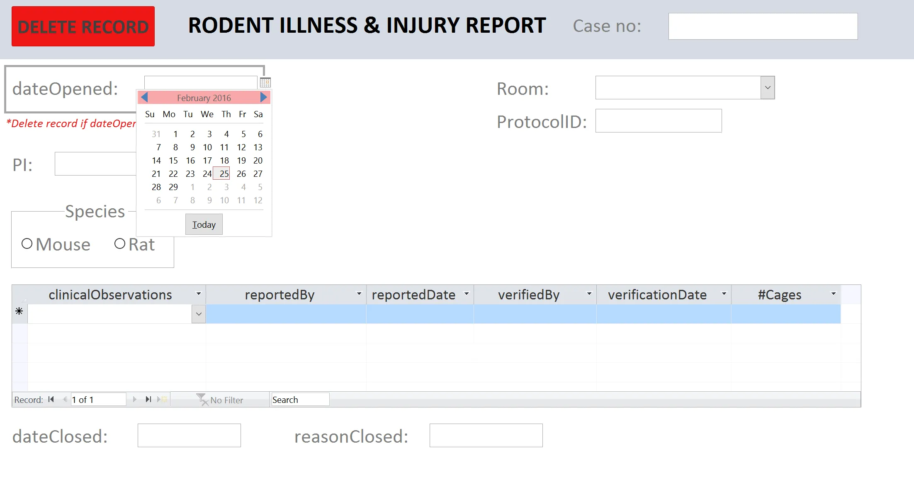Image resolution: width=914 pixels, height=477 pixels.
Task: Click next record arrow icon
Action: [134, 400]
